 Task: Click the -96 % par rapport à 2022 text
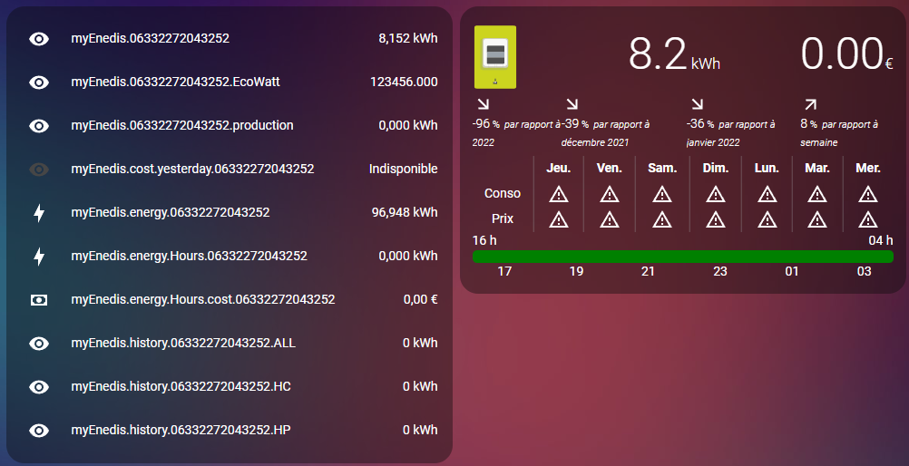click(516, 132)
